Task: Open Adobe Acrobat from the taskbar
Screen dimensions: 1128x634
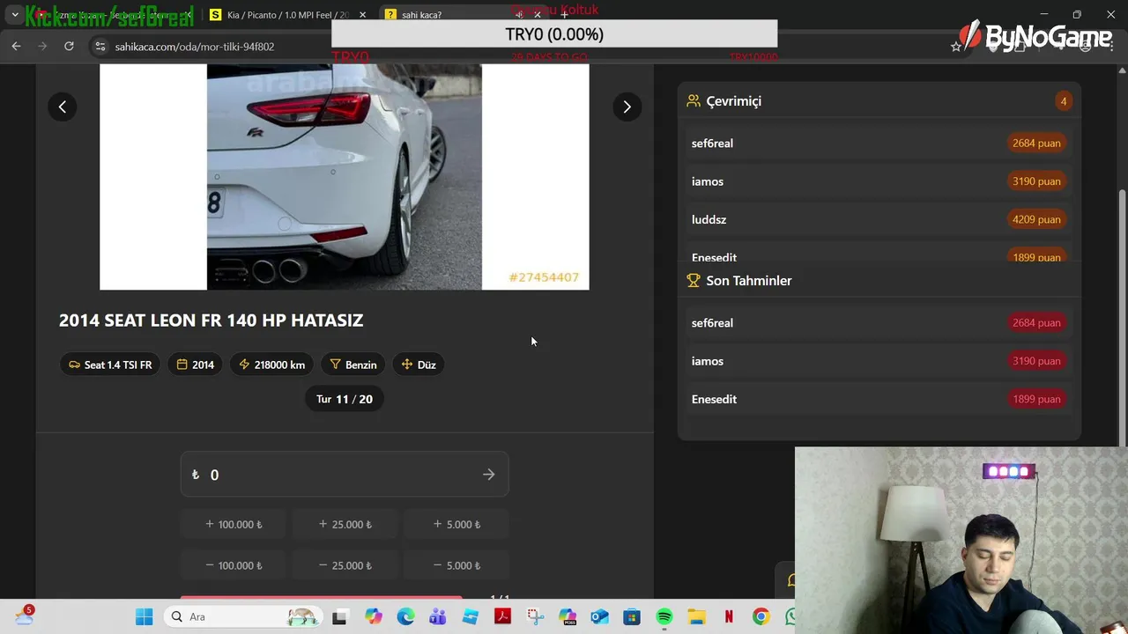Action: [502, 617]
